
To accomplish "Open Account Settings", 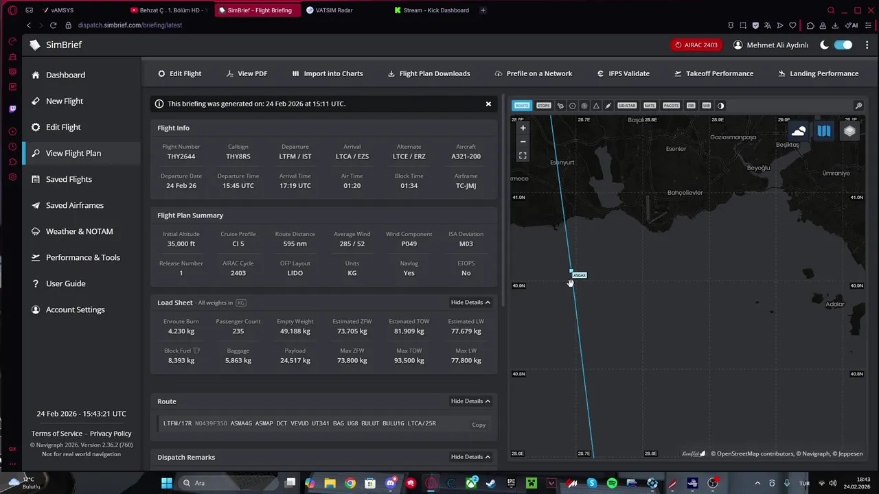I will [75, 309].
